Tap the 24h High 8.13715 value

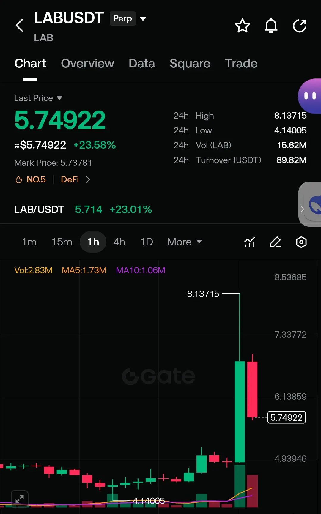(x=290, y=116)
